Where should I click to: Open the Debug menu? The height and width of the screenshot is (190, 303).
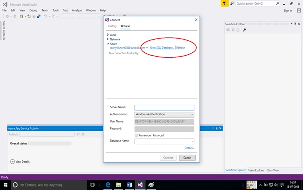coord(33,10)
